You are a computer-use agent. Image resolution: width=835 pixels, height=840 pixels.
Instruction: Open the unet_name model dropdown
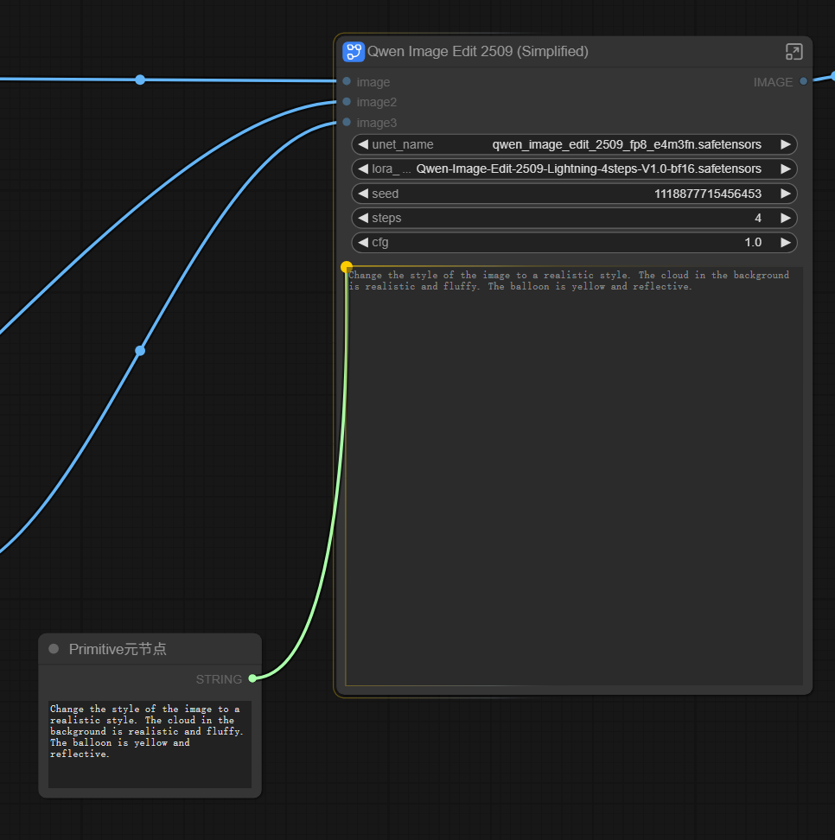(574, 144)
